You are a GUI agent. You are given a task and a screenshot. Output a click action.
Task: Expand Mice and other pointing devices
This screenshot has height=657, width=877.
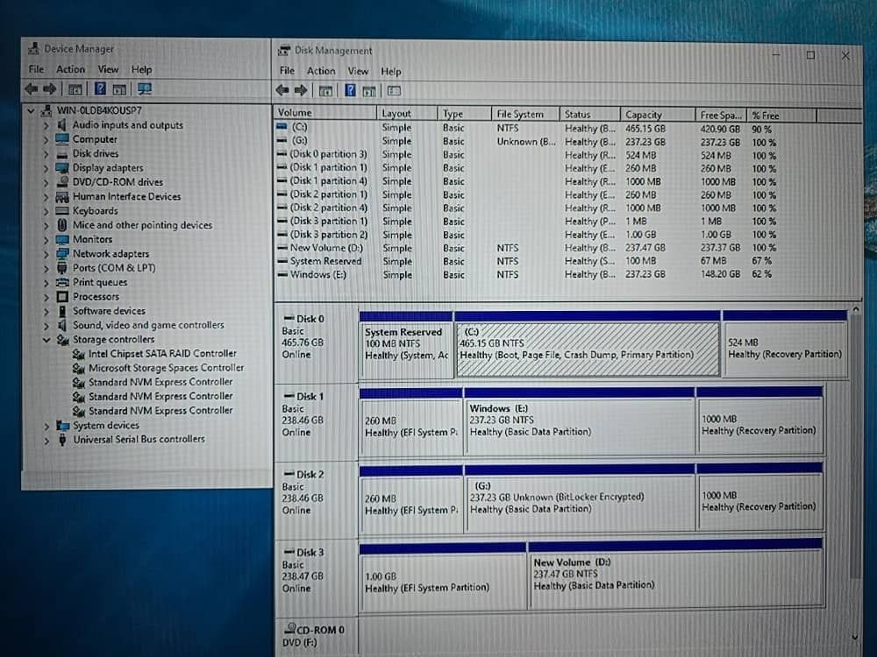(x=46, y=225)
